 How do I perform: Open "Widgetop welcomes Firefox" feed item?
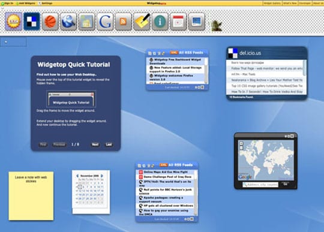(x=176, y=77)
